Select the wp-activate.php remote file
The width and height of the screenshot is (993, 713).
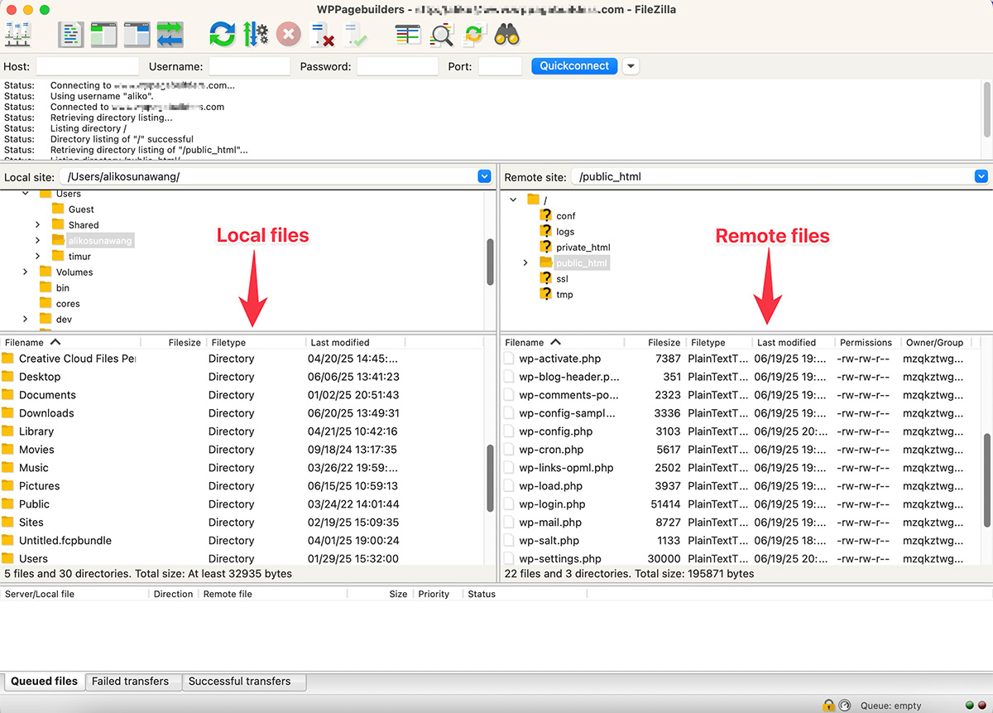[x=560, y=359]
